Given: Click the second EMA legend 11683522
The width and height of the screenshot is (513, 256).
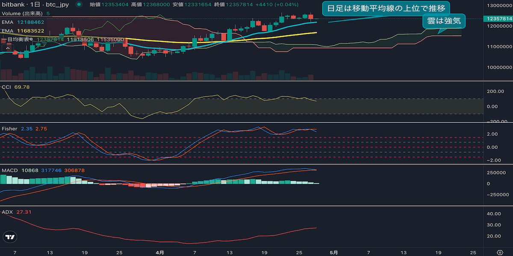Looking at the screenshot, I should click(x=22, y=31).
